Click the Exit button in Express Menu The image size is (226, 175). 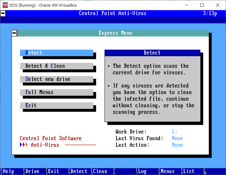click(x=57, y=106)
